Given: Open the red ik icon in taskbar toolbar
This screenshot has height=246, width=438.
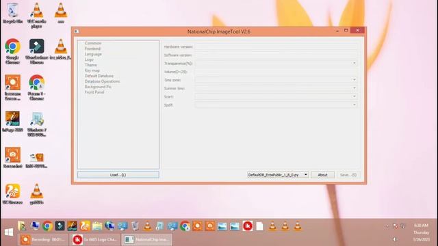Looking at the screenshot, I should [x=248, y=226].
